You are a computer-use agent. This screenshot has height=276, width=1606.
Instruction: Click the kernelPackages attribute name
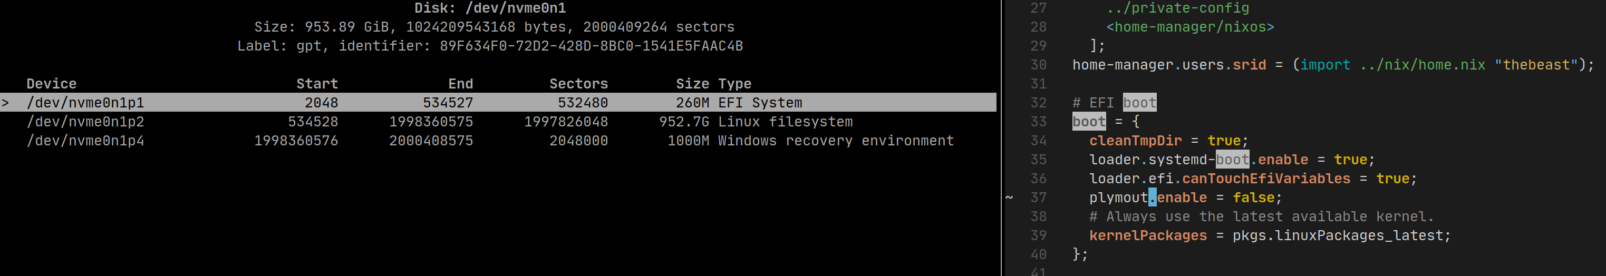coord(1148,235)
